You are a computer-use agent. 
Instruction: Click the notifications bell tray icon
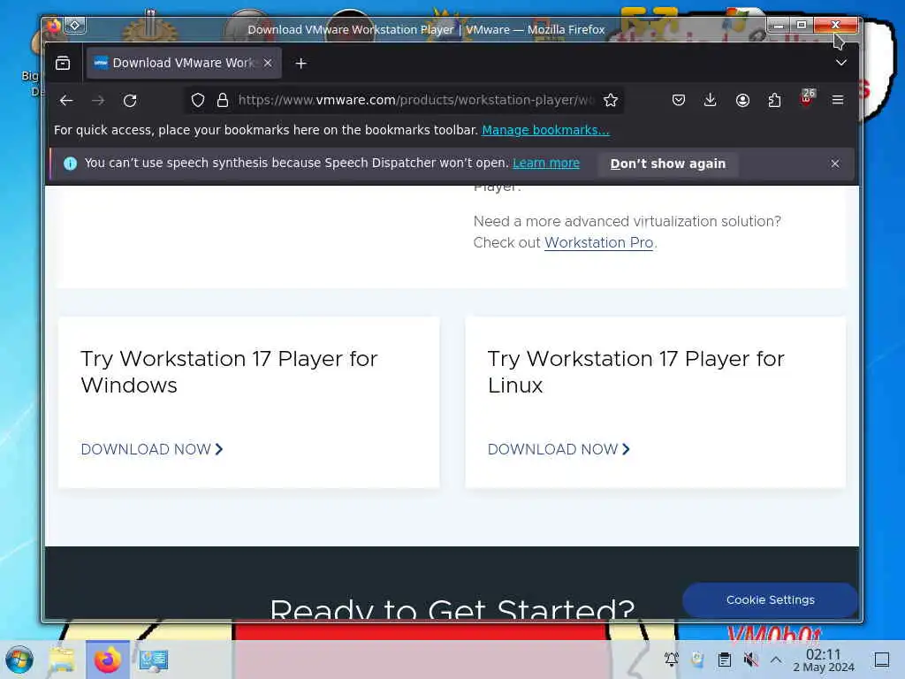click(672, 660)
